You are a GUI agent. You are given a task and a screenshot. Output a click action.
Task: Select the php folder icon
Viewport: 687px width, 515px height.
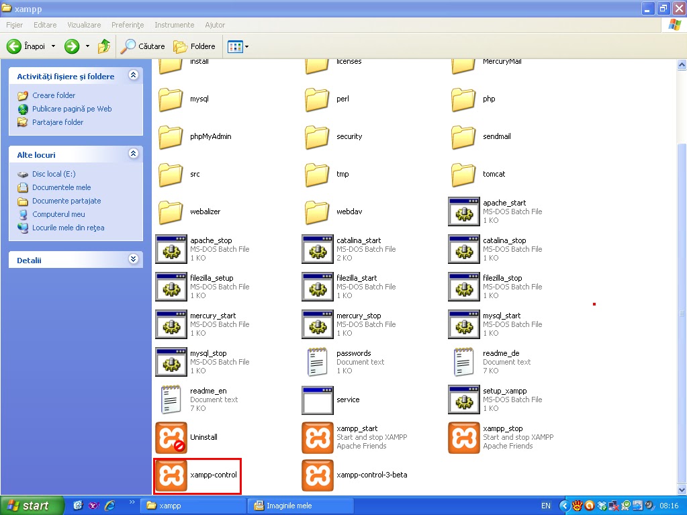pos(463,99)
